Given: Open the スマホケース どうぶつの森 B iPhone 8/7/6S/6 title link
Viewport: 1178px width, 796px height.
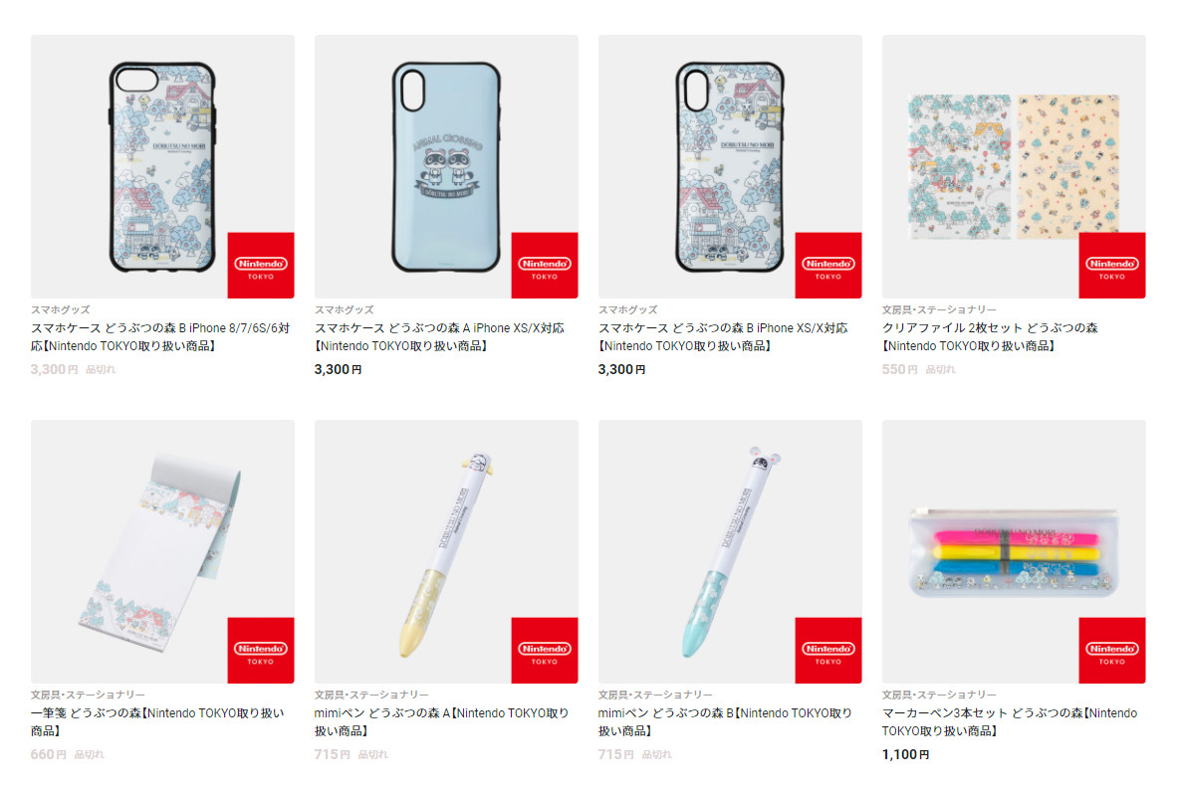Looking at the screenshot, I should [160, 337].
